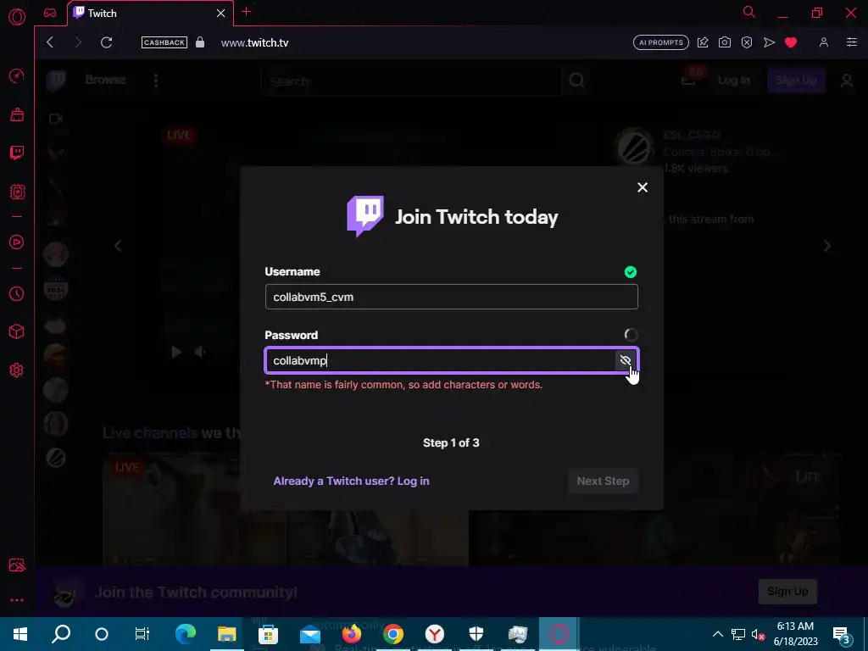This screenshot has width=868, height=651.
Task: Click Sign Up in Twitch header
Action: tap(796, 81)
